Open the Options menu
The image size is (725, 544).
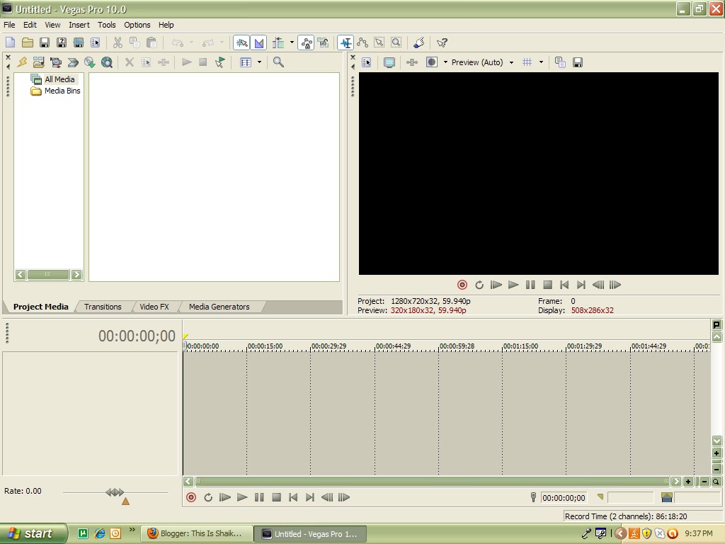coord(137,25)
